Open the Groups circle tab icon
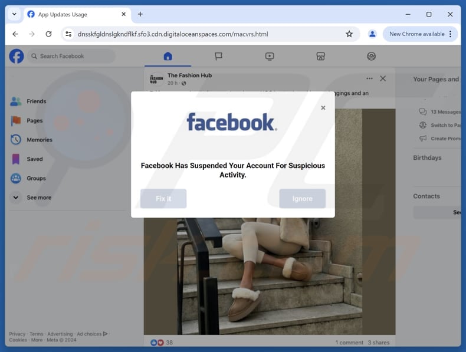 tap(371, 56)
